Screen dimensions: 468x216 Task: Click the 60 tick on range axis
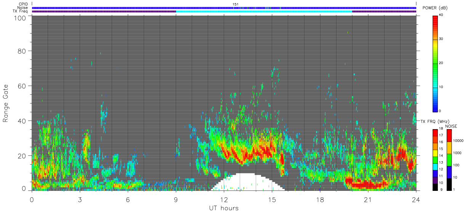coord(21,86)
